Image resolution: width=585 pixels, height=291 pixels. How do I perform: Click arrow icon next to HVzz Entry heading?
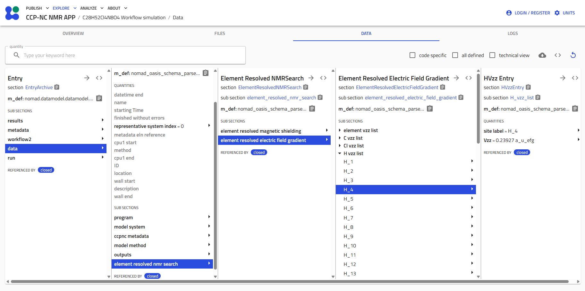click(x=563, y=78)
